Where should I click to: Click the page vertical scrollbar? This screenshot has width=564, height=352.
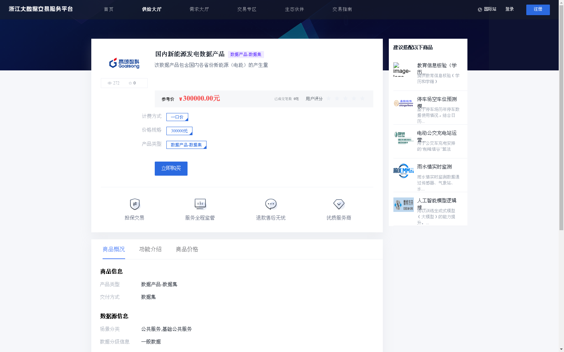tap(561, 118)
